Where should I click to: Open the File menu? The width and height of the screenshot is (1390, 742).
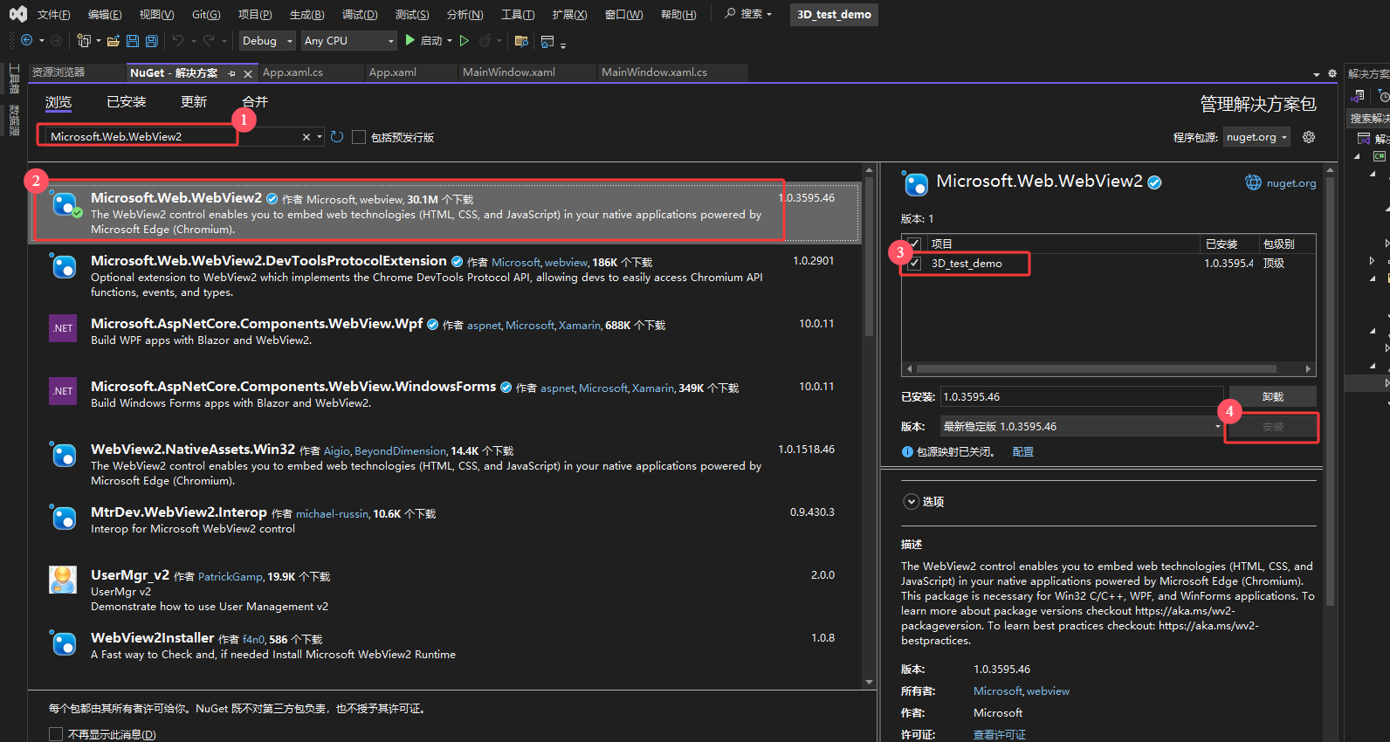tap(53, 14)
